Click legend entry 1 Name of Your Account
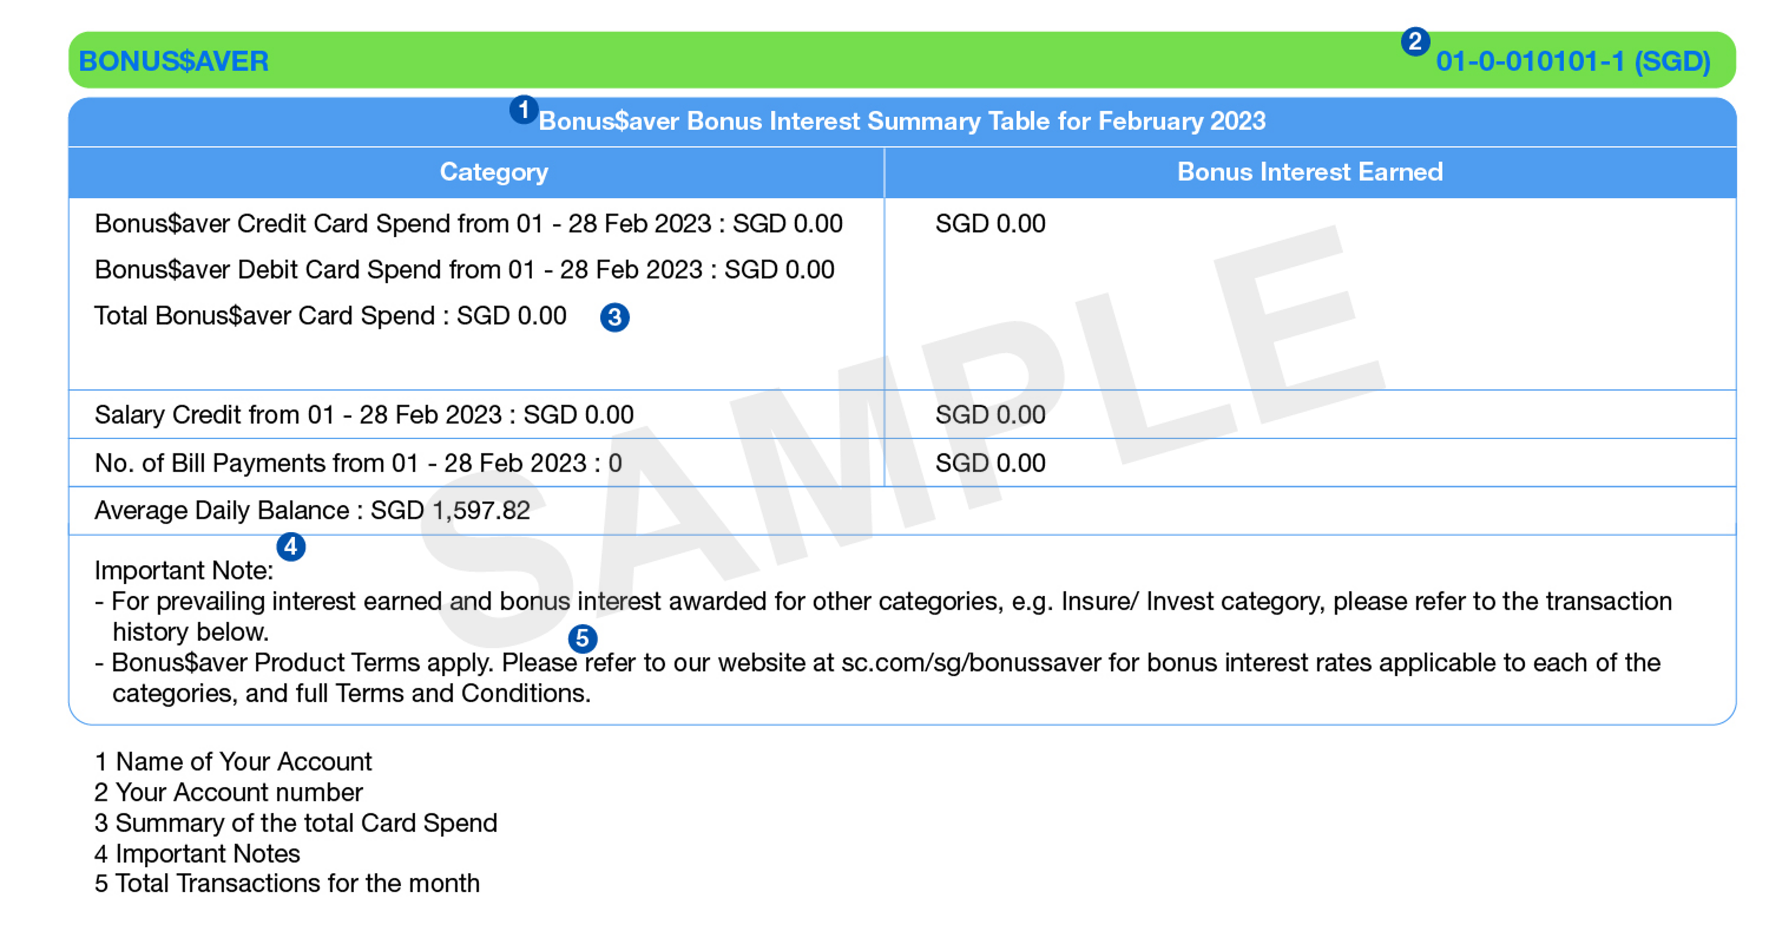 coord(233,761)
